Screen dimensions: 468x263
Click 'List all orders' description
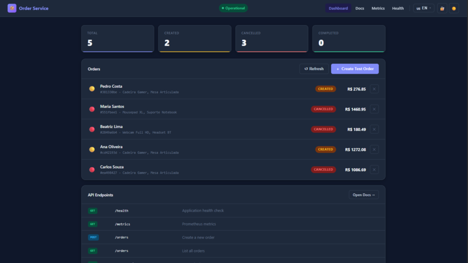tap(193, 251)
